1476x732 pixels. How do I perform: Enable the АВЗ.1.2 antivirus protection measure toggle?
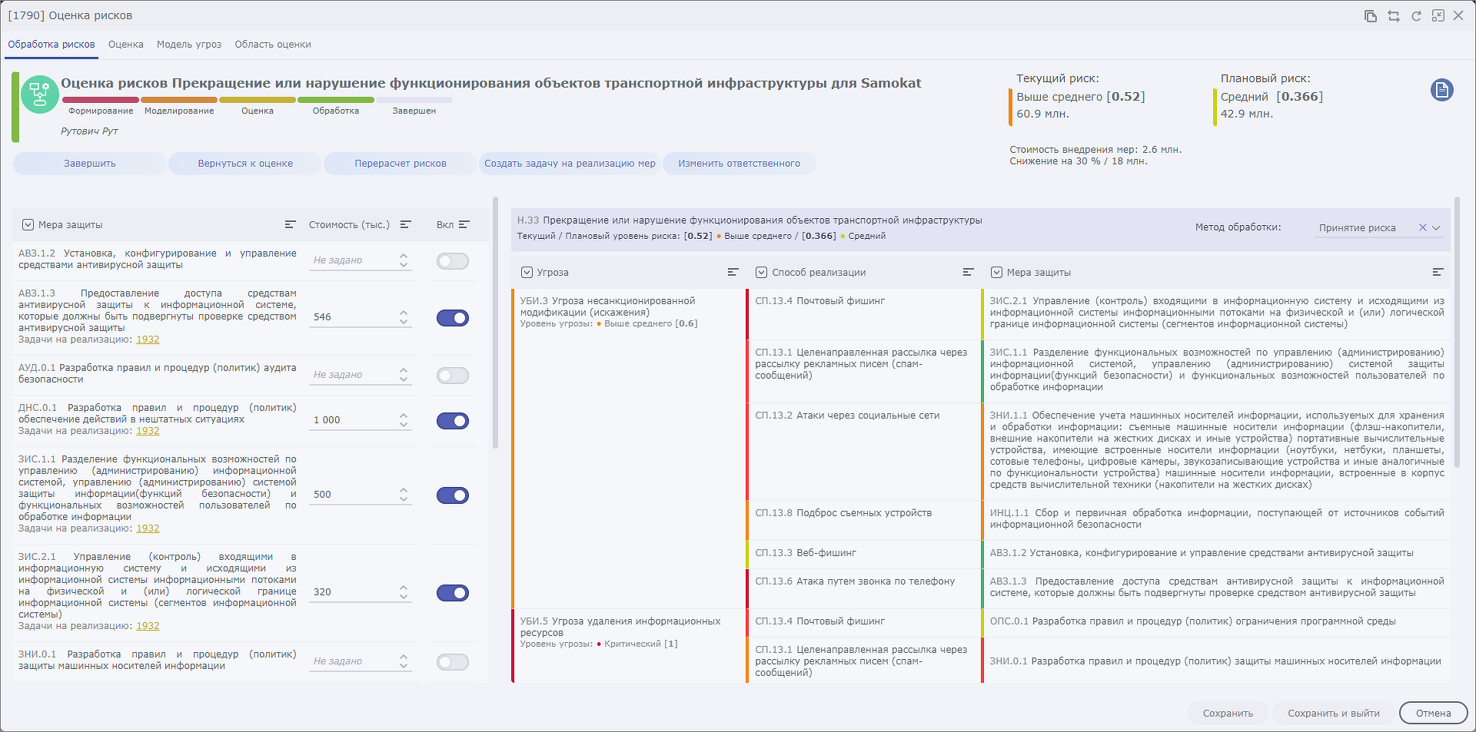click(452, 261)
